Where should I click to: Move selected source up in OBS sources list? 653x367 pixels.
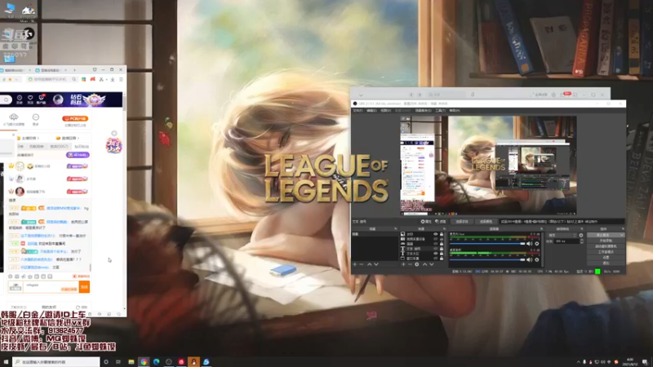tap(425, 264)
